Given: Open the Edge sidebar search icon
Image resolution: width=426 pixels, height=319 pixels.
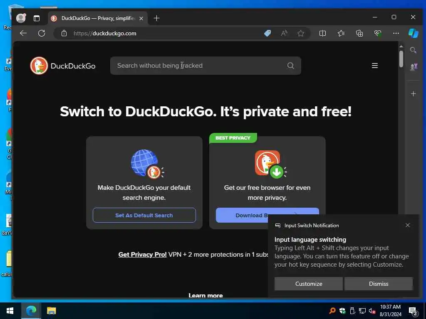Looking at the screenshot, I should pos(413,50).
